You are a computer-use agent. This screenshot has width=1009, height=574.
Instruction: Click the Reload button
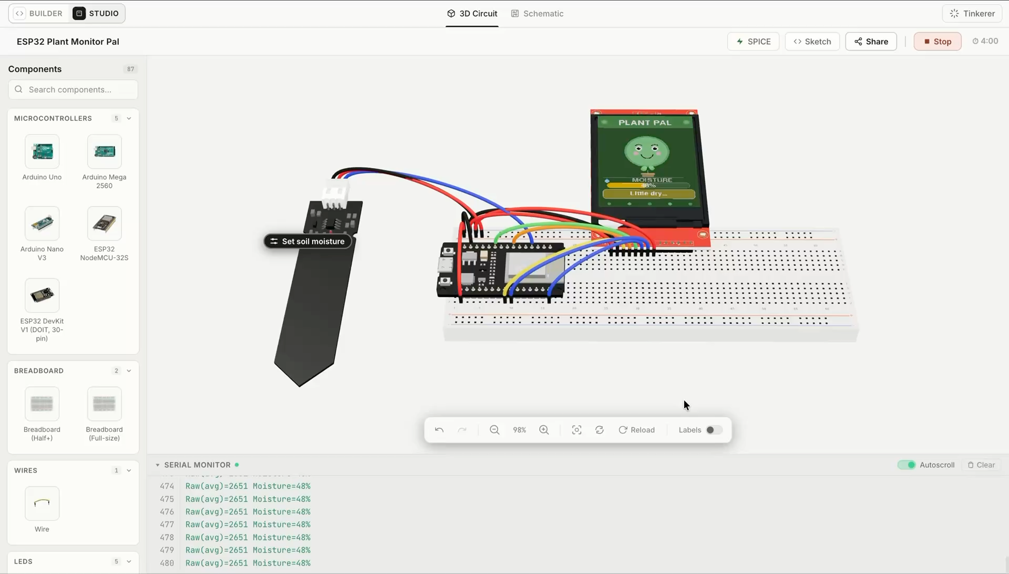click(636, 430)
